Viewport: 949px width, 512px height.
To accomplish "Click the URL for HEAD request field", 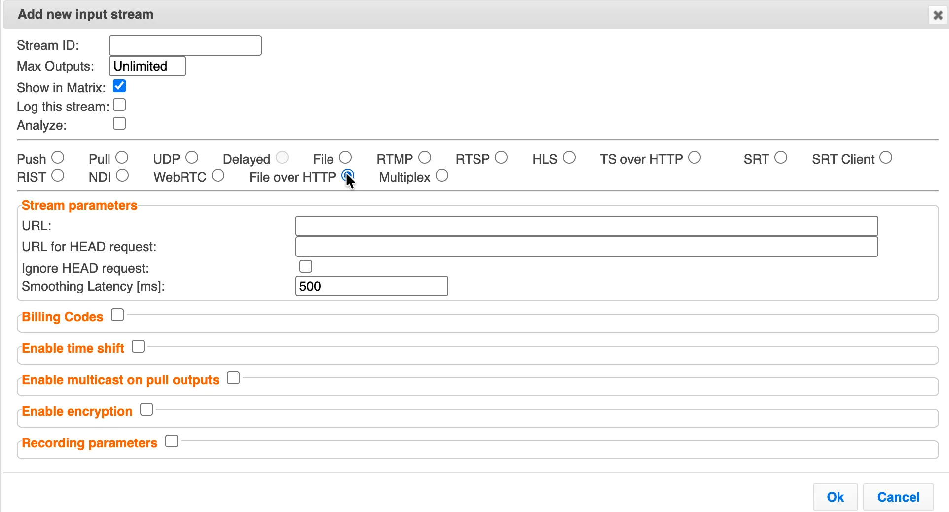I will click(x=586, y=247).
